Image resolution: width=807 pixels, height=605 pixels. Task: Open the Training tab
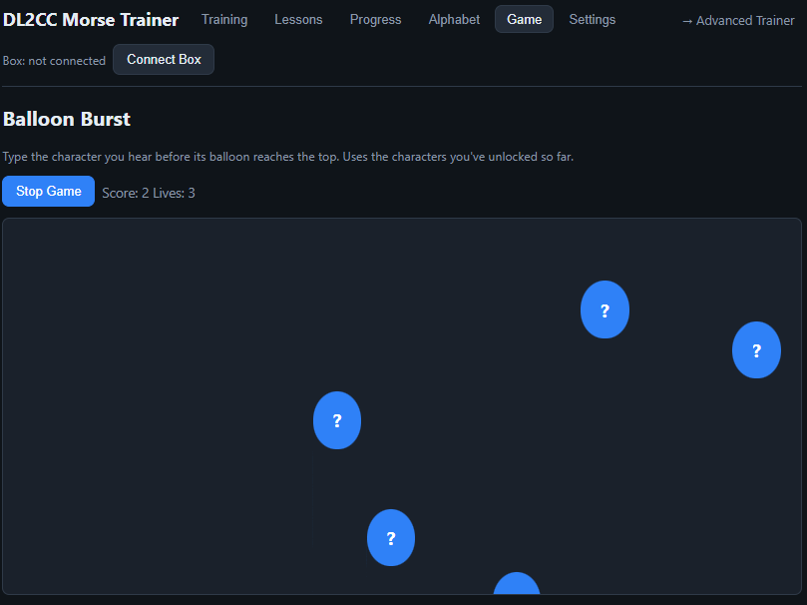tap(224, 20)
